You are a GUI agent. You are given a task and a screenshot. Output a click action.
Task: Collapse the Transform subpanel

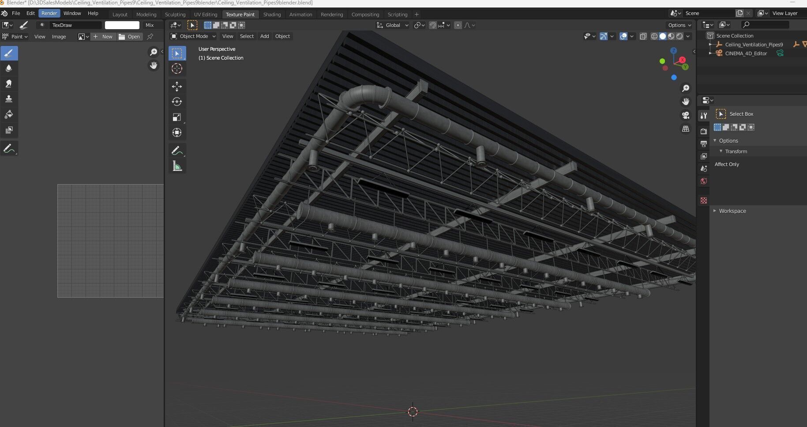(x=721, y=151)
